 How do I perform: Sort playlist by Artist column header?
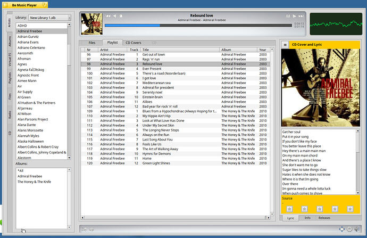tap(112, 50)
